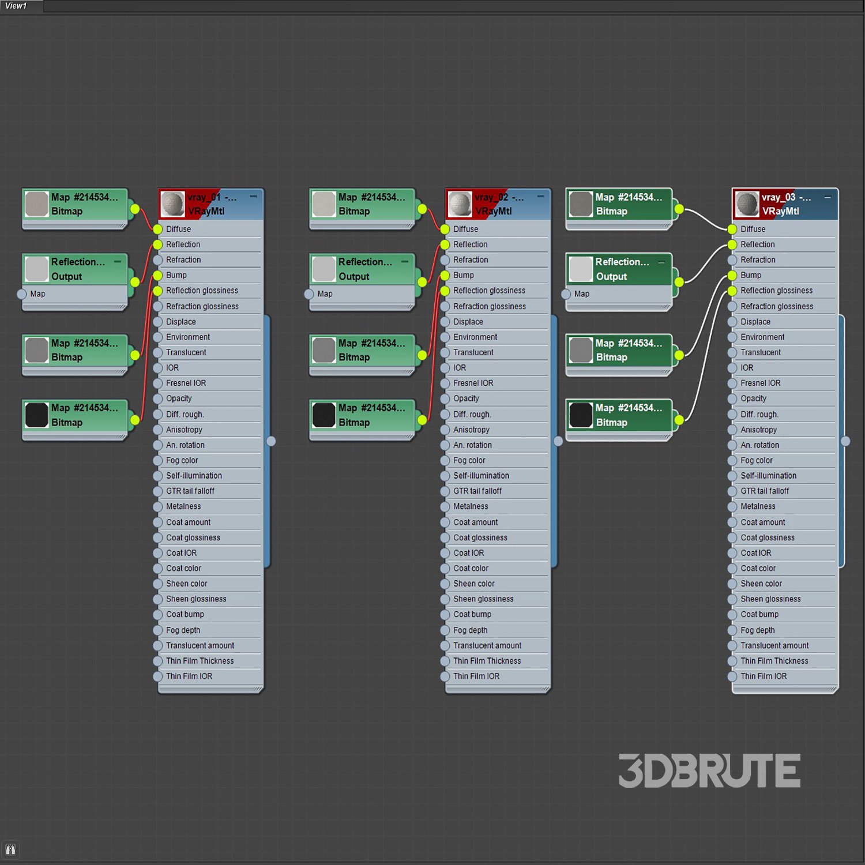Click the output socket on vray_01's right edge

pos(271,441)
